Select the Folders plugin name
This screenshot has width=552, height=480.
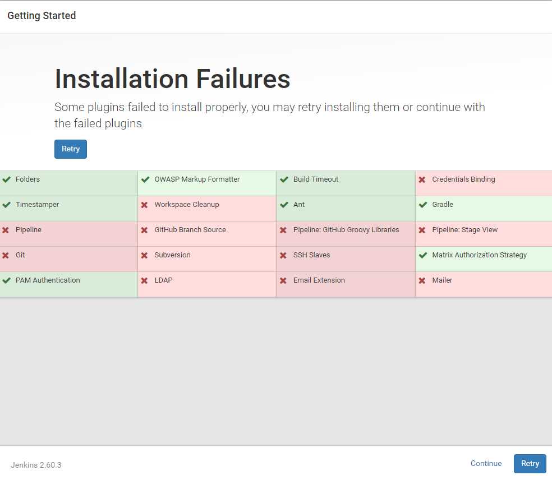[x=27, y=179]
